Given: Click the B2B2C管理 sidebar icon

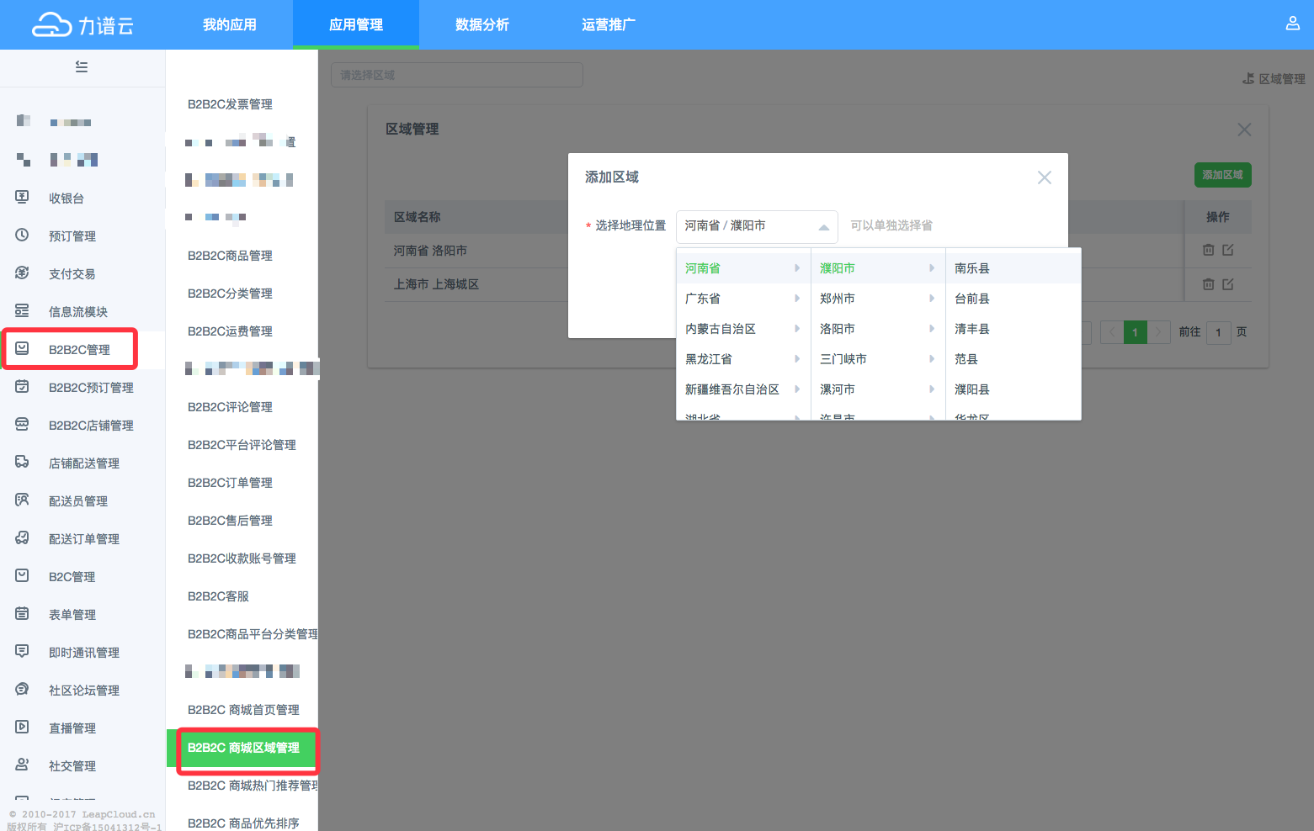Looking at the screenshot, I should [23, 348].
